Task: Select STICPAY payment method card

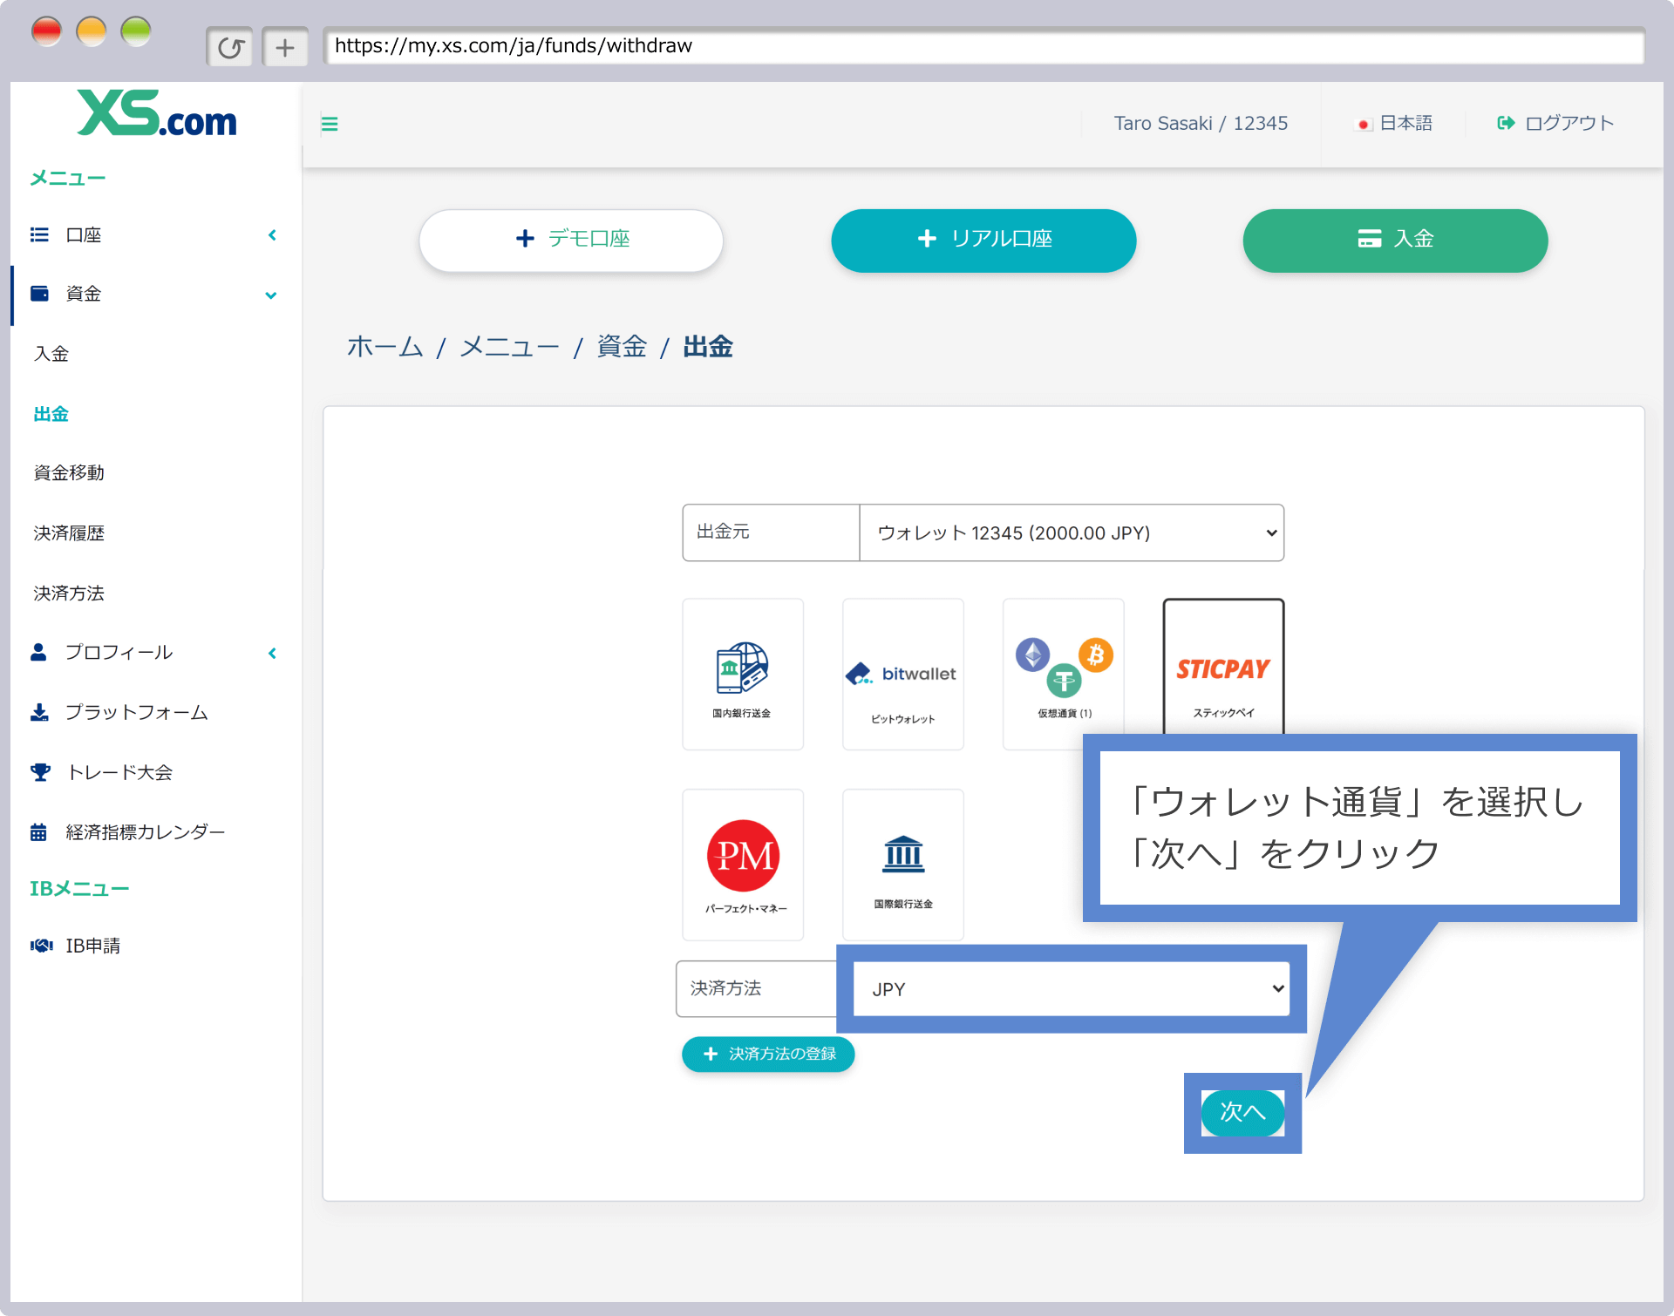Action: 1224,668
